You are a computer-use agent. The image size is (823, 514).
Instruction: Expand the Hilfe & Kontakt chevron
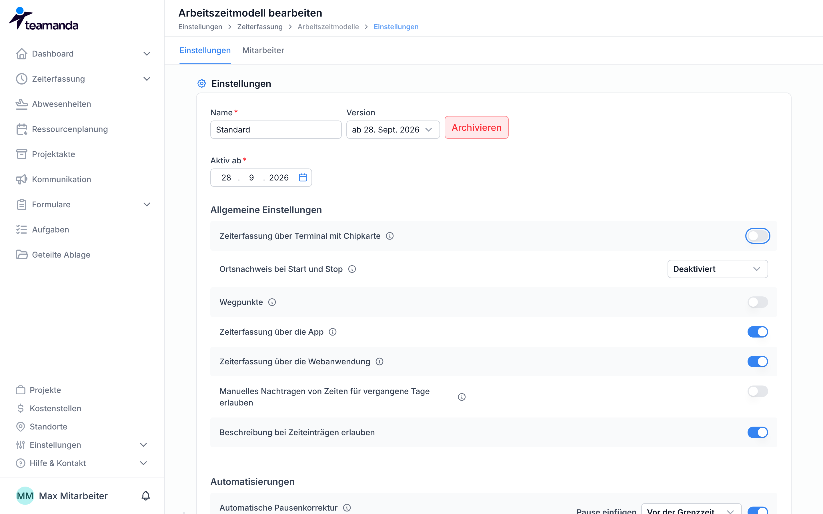pyautogui.click(x=143, y=463)
